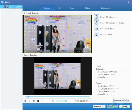Switch to the 3D tab
The height and width of the screenshot is (110, 132).
tap(60, 8)
